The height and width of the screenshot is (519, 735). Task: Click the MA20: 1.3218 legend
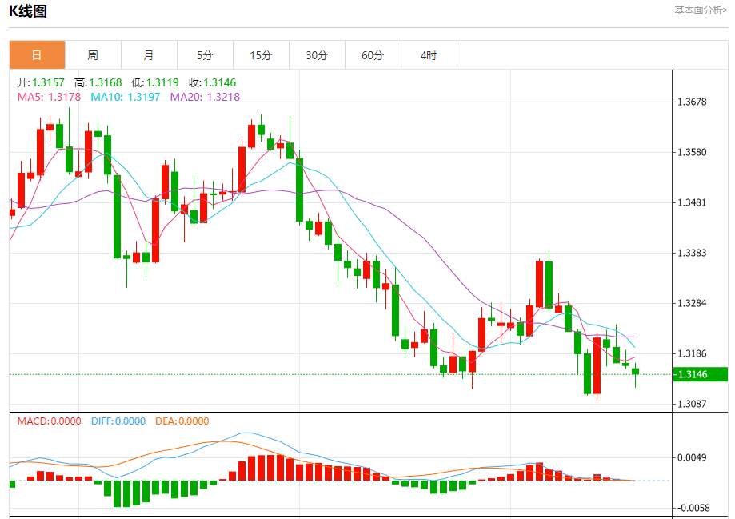[205, 97]
